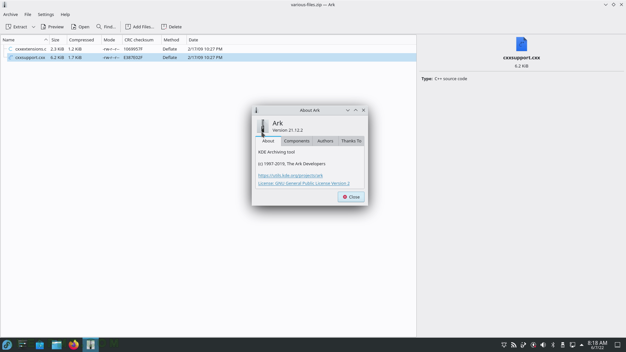
Task: Click the large C++ icon in info panel
Action: coord(521,44)
